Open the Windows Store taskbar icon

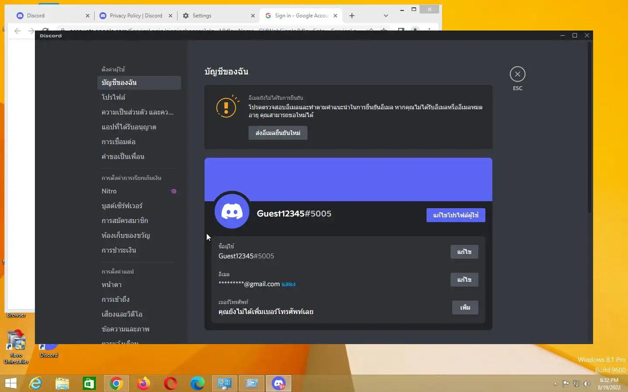89,383
